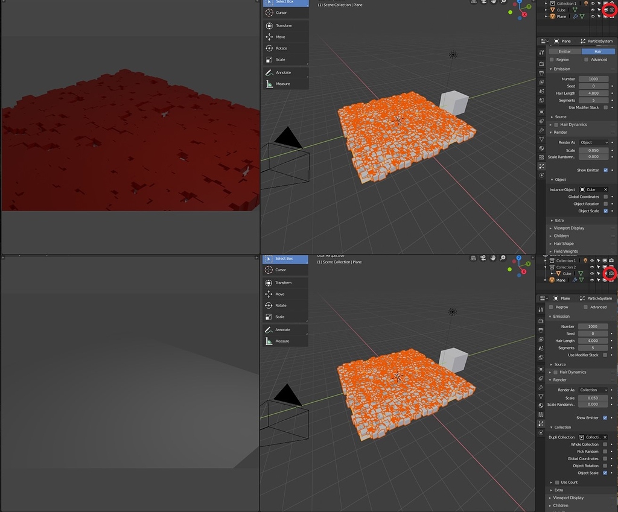Click the Select Box button atop the toolbar

pos(285,3)
